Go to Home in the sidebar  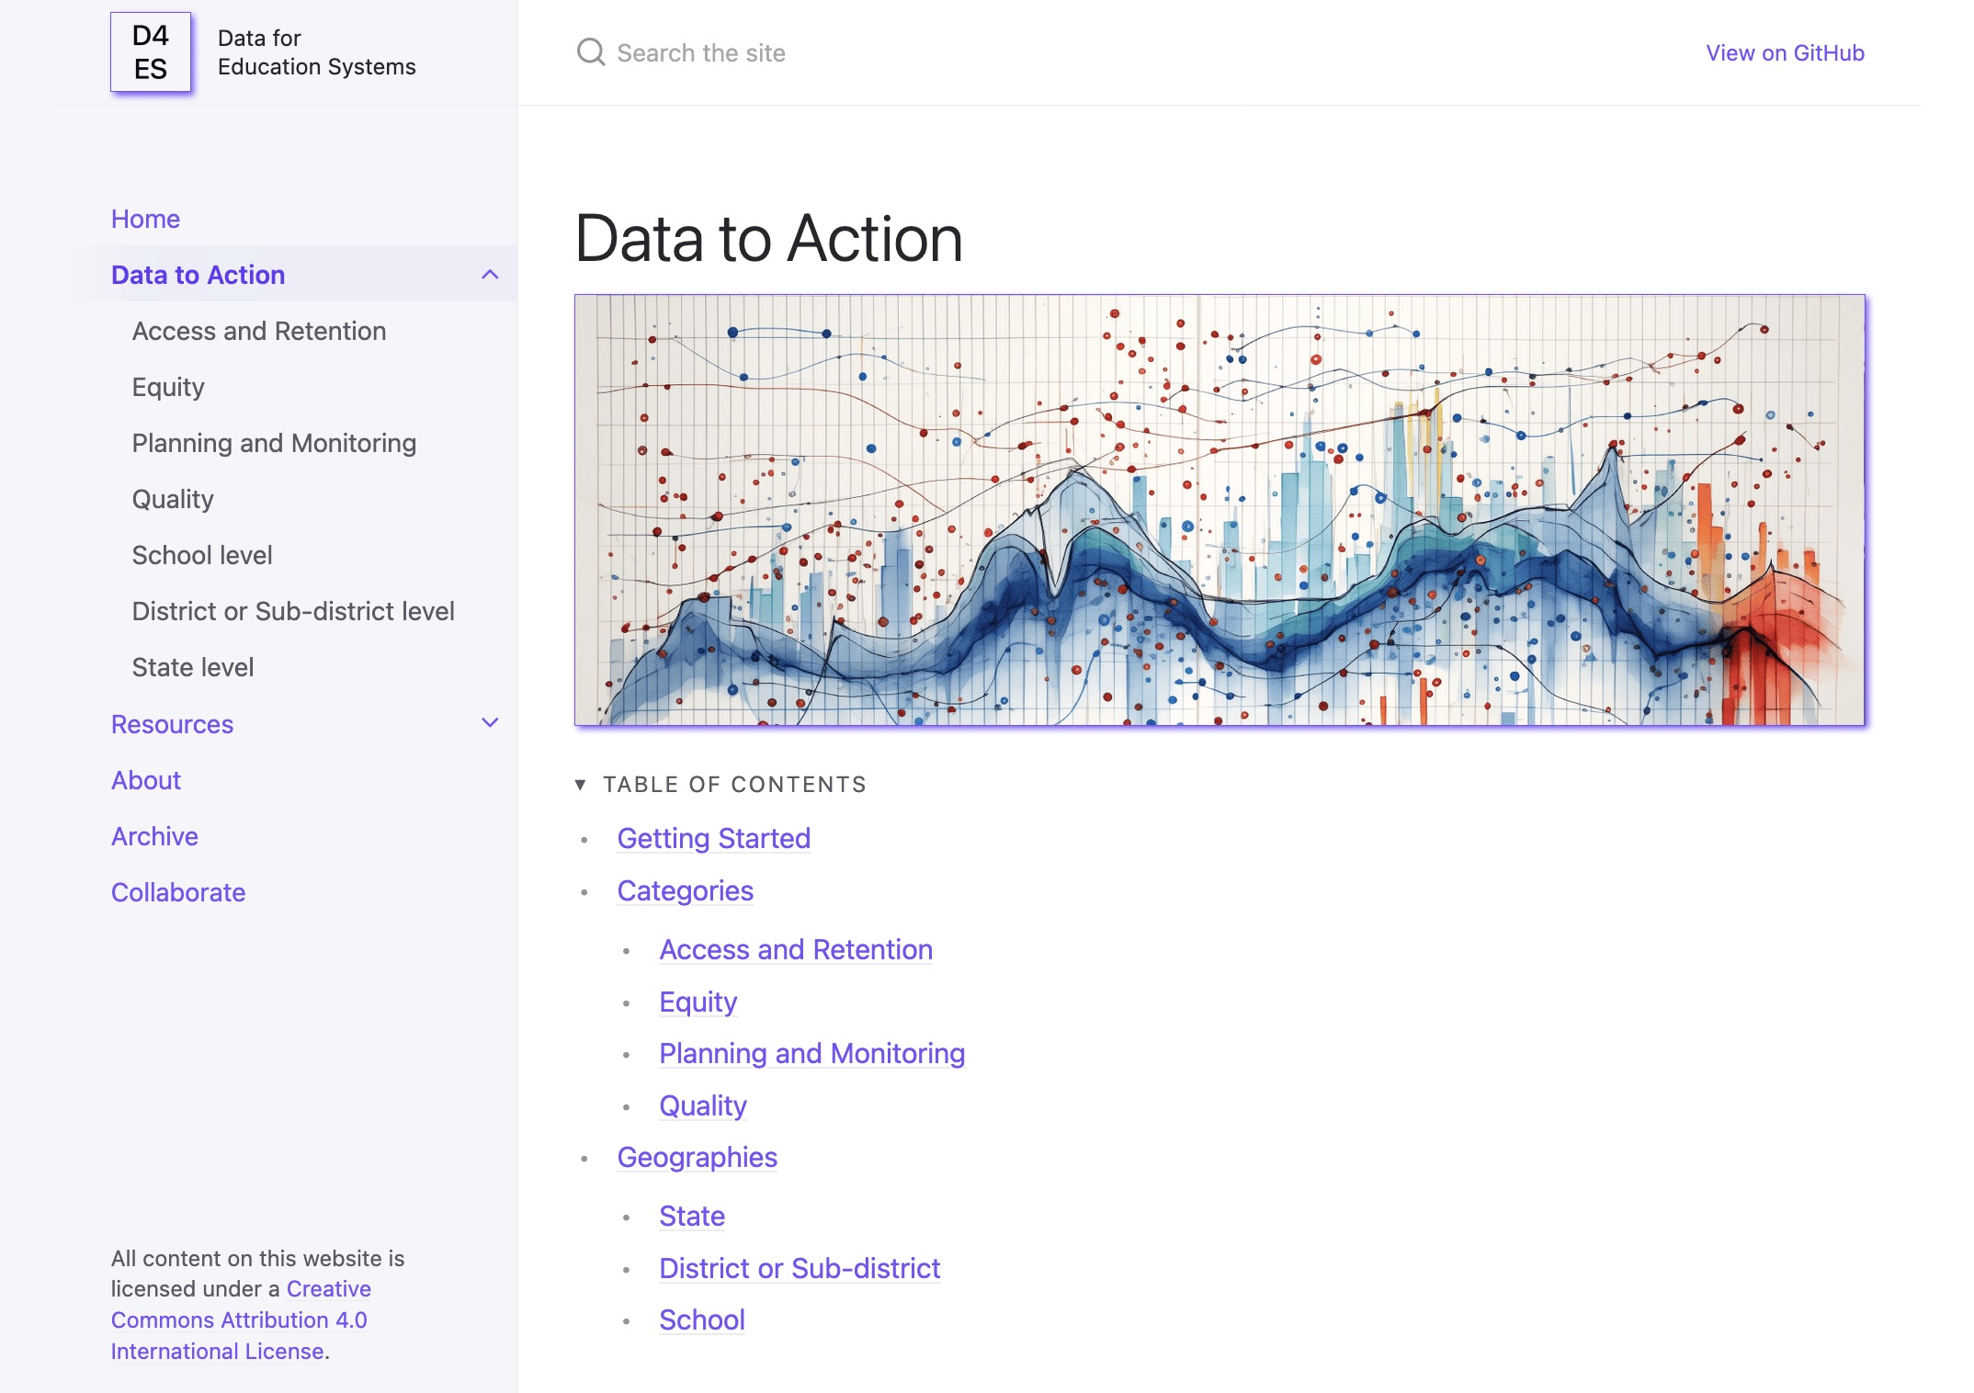(x=145, y=219)
